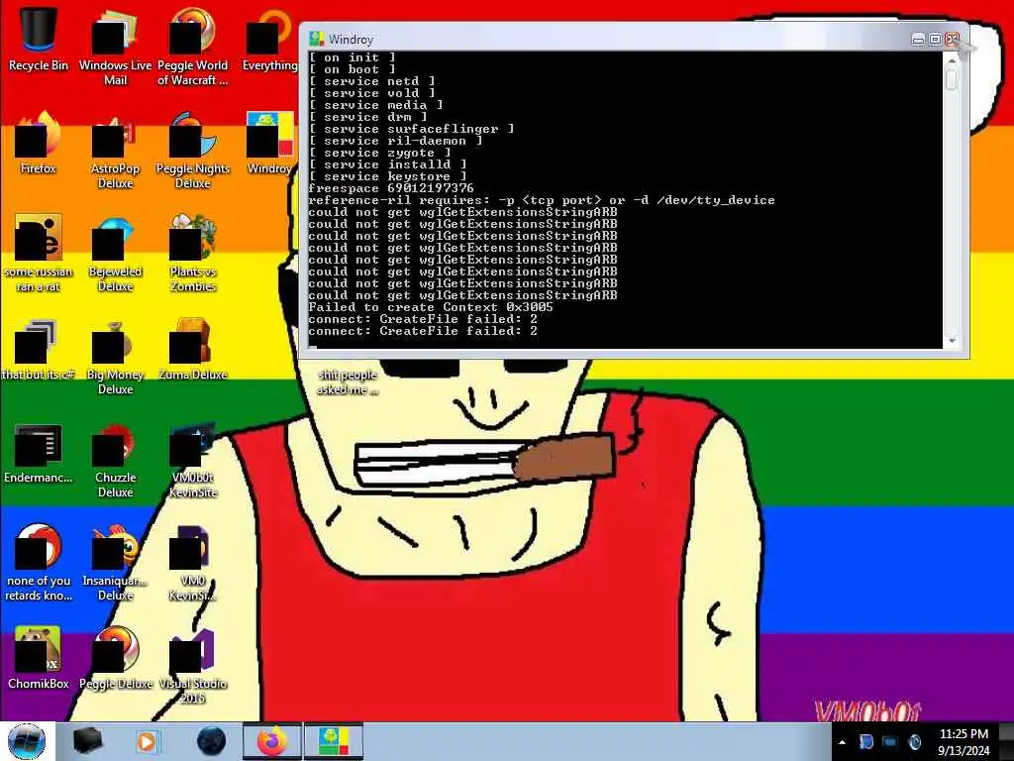
Task: Open the Recycle Bin desktop icon
Action: [39, 39]
